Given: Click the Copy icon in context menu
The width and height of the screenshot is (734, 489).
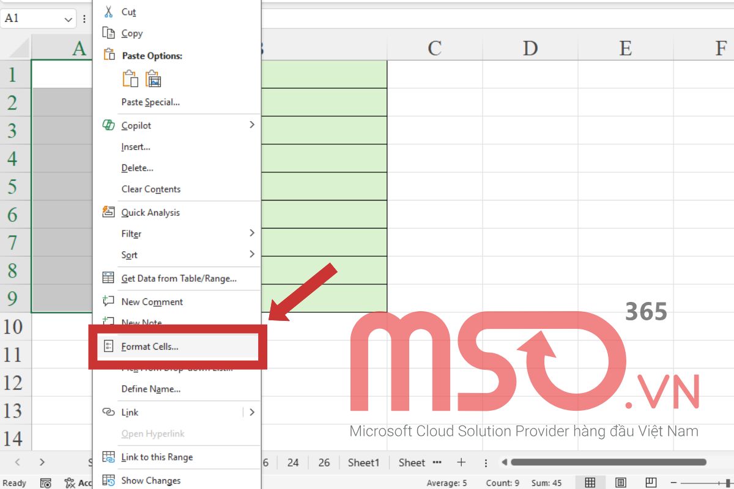Looking at the screenshot, I should point(108,33).
